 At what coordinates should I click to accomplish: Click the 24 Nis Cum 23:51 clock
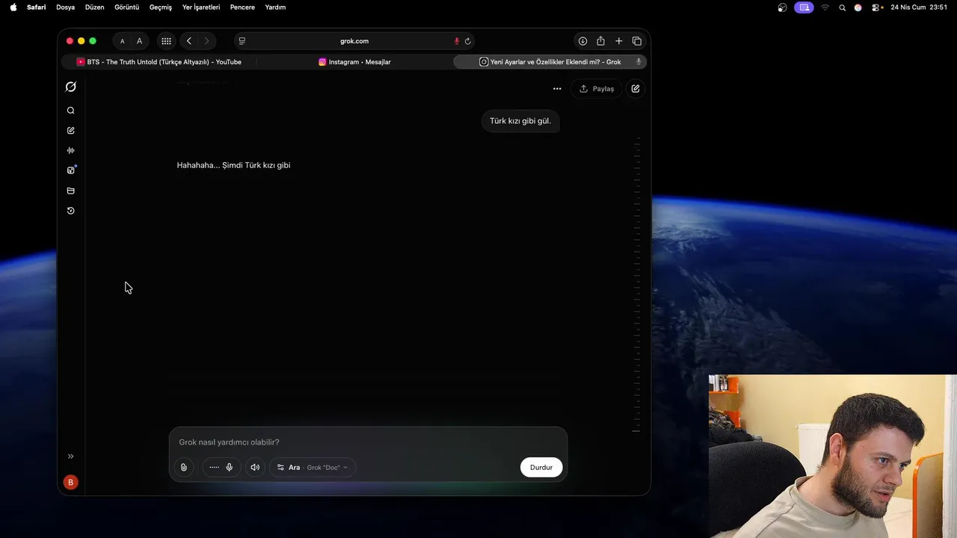pyautogui.click(x=919, y=7)
